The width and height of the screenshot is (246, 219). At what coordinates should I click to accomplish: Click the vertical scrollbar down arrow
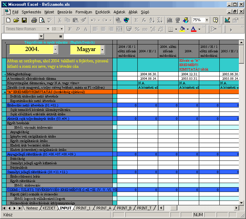241,203
